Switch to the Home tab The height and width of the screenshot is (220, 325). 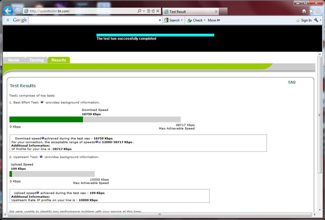click(14, 60)
